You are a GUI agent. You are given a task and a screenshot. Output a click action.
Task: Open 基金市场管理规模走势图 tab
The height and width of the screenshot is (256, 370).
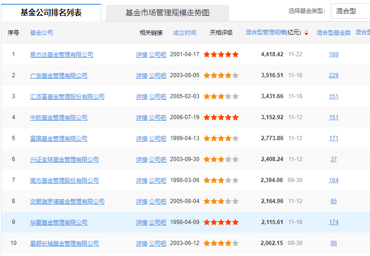[167, 13]
